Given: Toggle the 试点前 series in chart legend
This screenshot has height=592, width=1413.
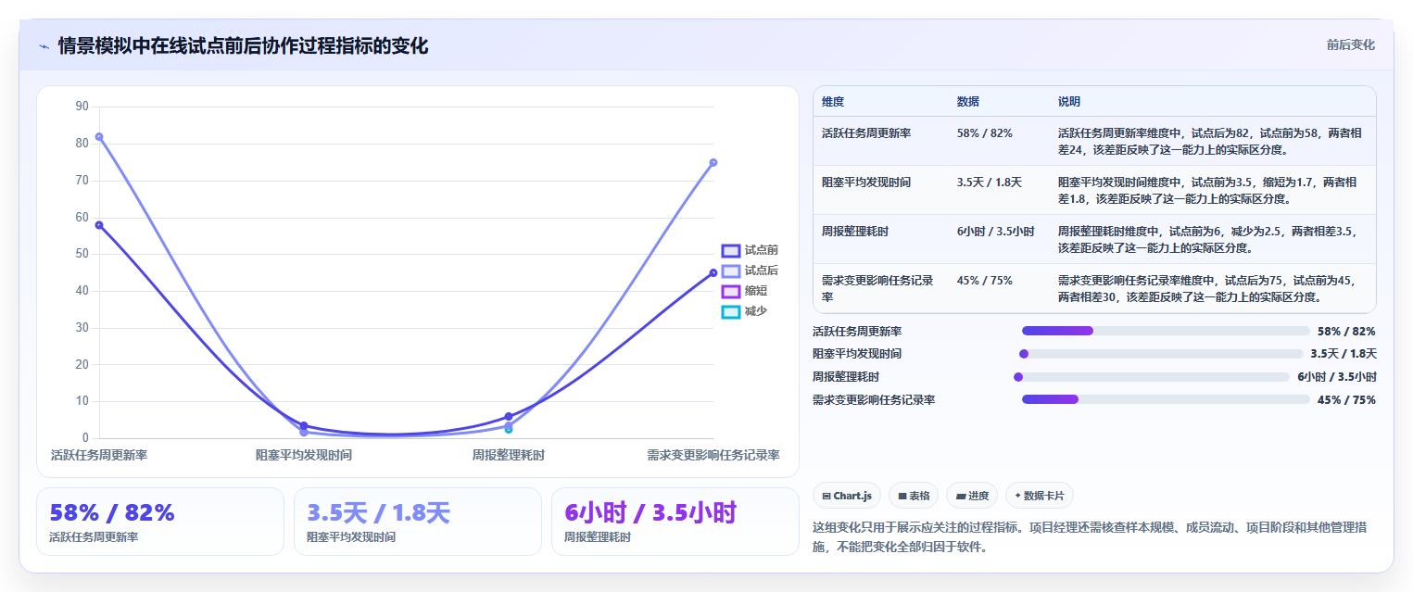Looking at the screenshot, I should tap(751, 250).
